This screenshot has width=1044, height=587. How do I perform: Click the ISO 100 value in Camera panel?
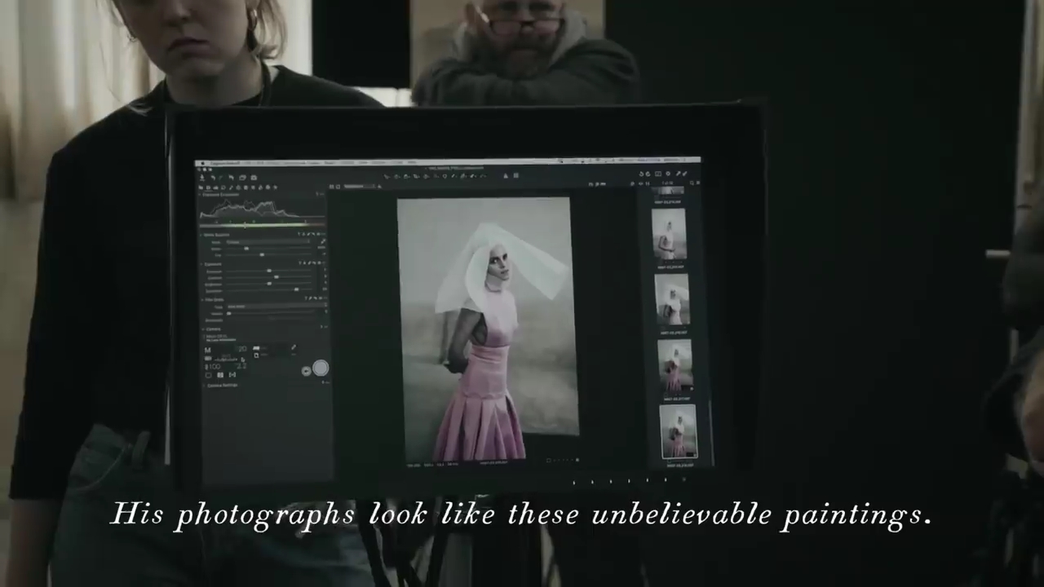tap(213, 367)
